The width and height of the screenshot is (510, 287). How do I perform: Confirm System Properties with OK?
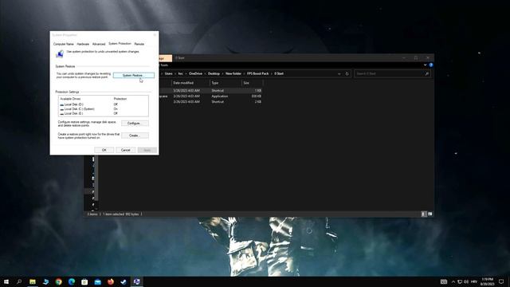pyautogui.click(x=104, y=150)
